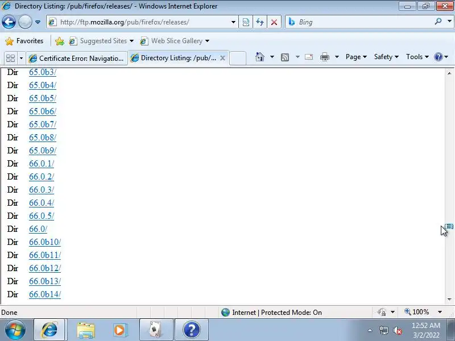Open the 66.0.3/ directory link
This screenshot has height=341, width=455.
pyautogui.click(x=42, y=190)
